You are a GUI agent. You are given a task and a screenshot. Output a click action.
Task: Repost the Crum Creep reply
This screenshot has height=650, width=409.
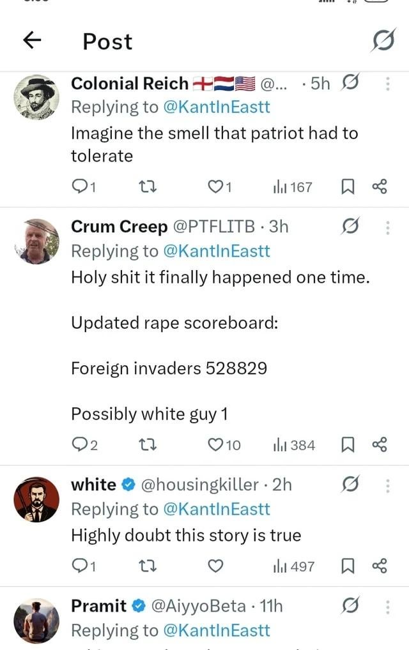[147, 445]
